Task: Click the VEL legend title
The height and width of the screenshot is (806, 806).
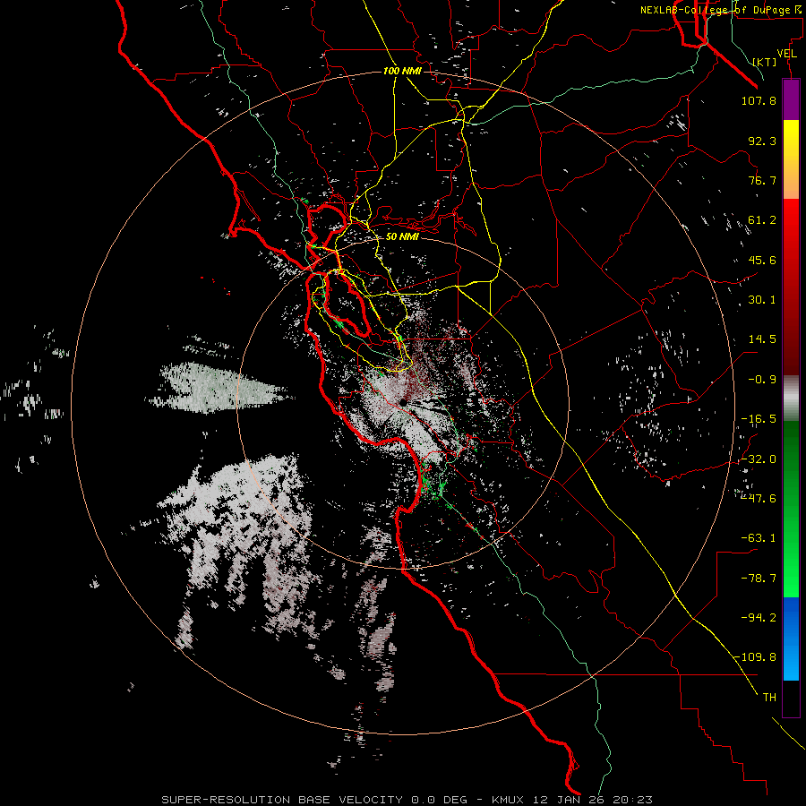Action: pyautogui.click(x=786, y=54)
